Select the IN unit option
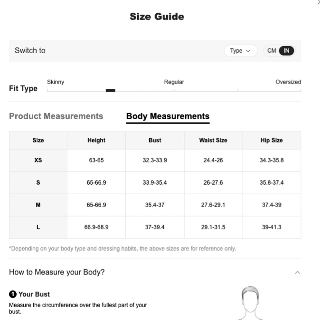This screenshot has height=320, width=320. [286, 51]
